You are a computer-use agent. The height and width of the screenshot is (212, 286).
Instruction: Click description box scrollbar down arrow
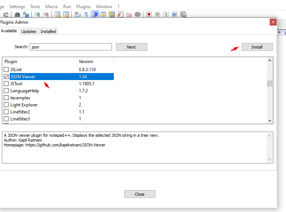269,160
